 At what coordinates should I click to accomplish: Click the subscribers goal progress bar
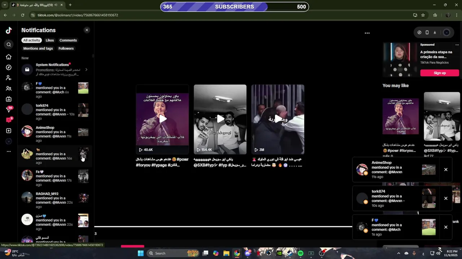235,7
